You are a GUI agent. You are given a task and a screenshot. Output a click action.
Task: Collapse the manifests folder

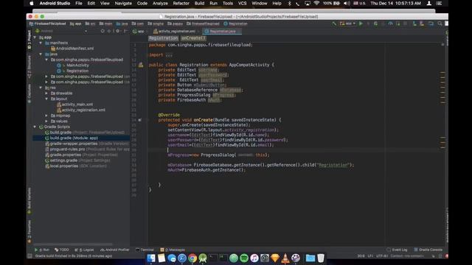coord(41,43)
